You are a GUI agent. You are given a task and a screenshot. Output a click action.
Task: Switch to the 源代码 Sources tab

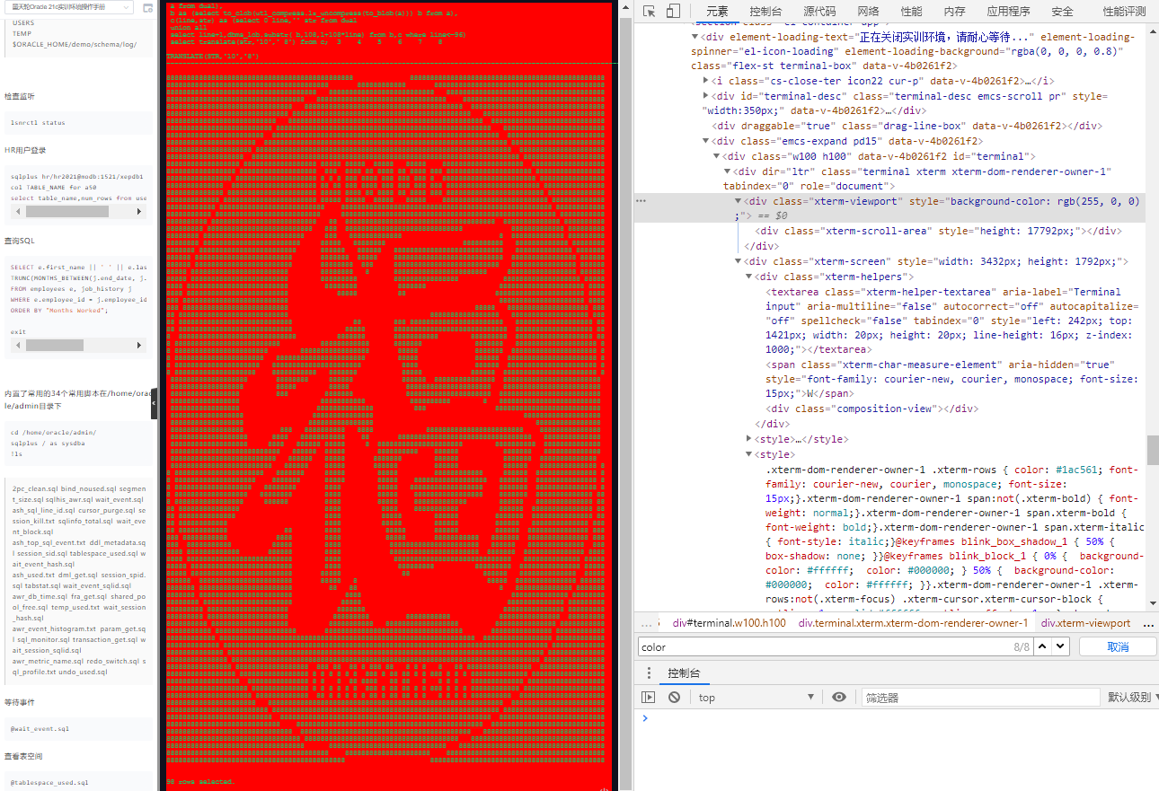coord(819,12)
